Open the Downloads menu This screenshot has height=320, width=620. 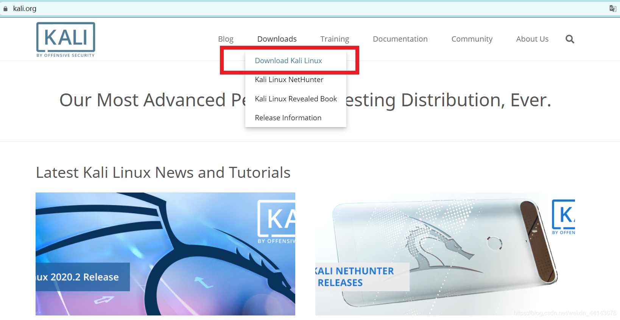[x=277, y=39]
